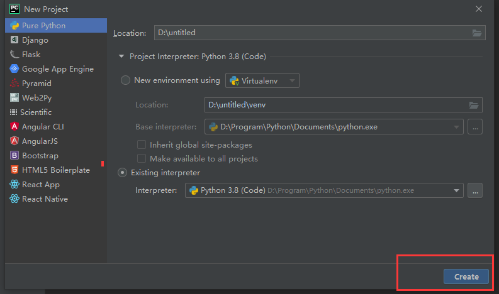The height and width of the screenshot is (294, 499).
Task: Select AngularJS in project list
Action: pyautogui.click(x=56, y=141)
